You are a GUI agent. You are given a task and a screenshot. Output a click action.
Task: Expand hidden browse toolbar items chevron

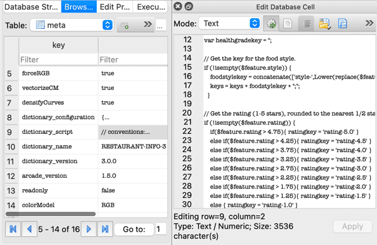(148, 24)
